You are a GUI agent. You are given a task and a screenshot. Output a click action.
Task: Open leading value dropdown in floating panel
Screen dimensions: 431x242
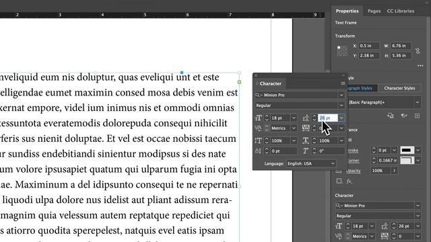341,118
